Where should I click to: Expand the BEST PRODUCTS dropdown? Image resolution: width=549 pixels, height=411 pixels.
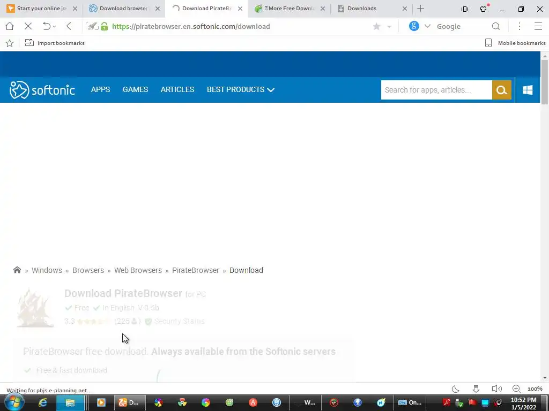coord(241,89)
